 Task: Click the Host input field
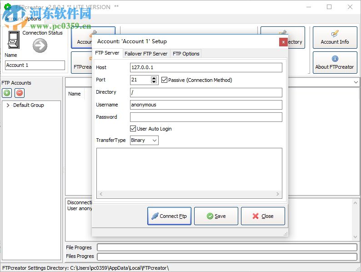click(206, 67)
